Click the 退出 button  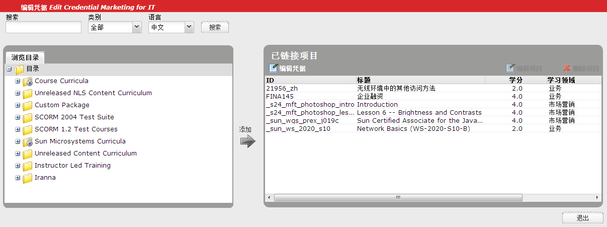582,218
